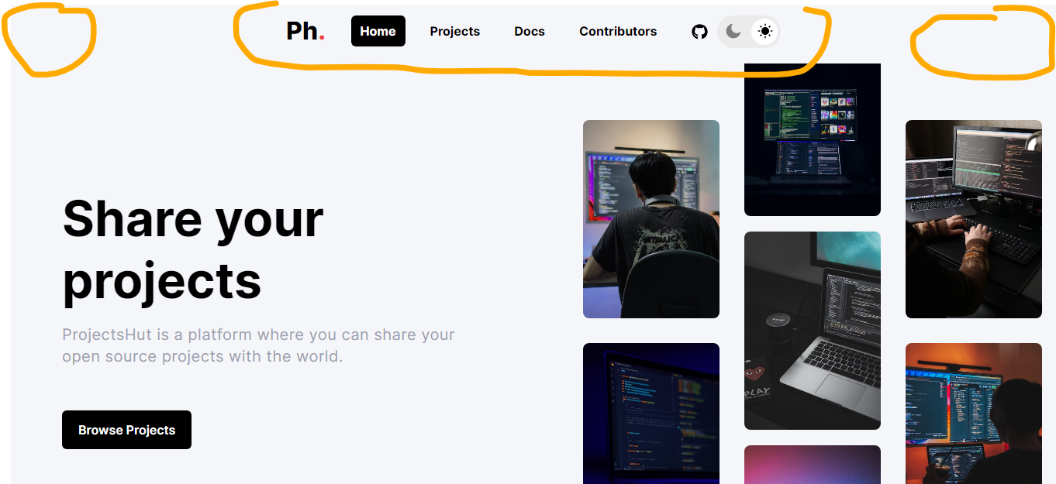Screen dimensions: 1056x484
Task: Enable dark theme using the moon toggle
Action: coord(733,32)
